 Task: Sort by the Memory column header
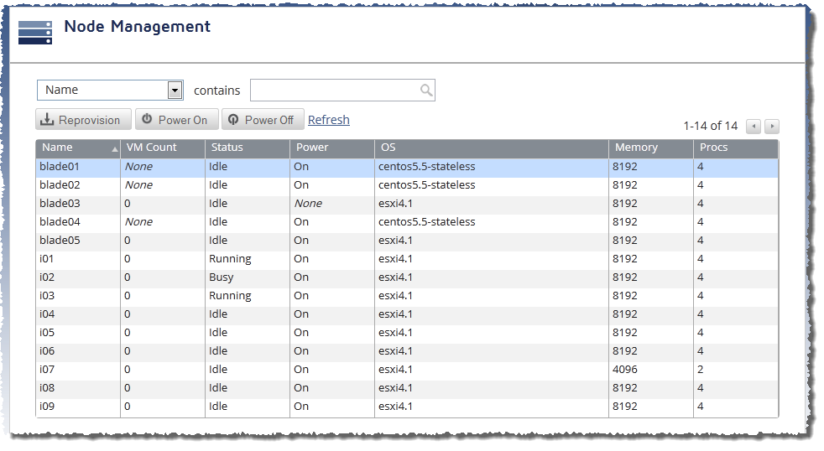tap(650, 148)
